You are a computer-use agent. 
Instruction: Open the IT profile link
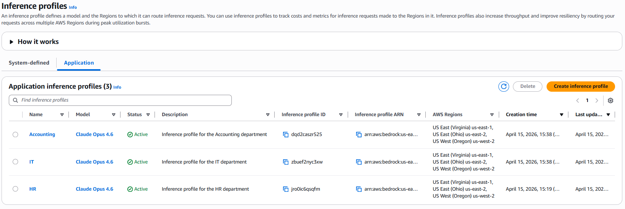click(32, 162)
